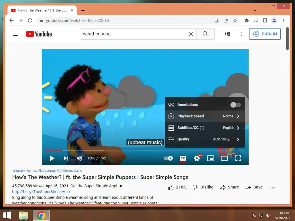Open Playback speed submenu

205,116
